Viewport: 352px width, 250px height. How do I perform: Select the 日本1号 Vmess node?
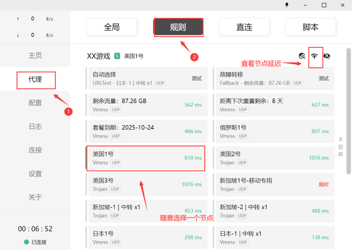[146, 237]
